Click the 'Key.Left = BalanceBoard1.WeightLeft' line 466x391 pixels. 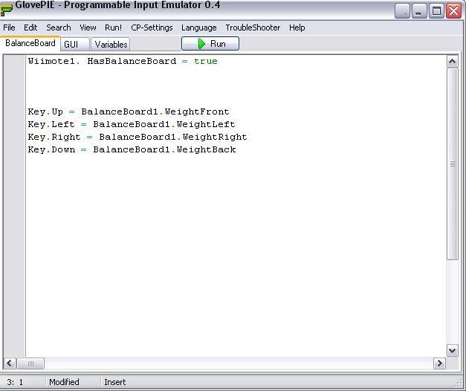tap(132, 124)
